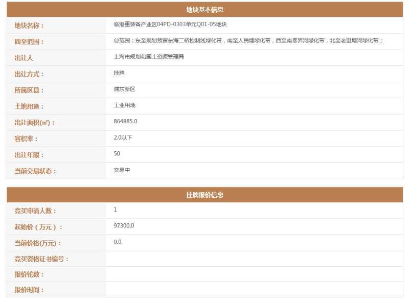Screen dimensions: 409x302
Task: Click the transfer term value 50
Action: (x=117, y=154)
